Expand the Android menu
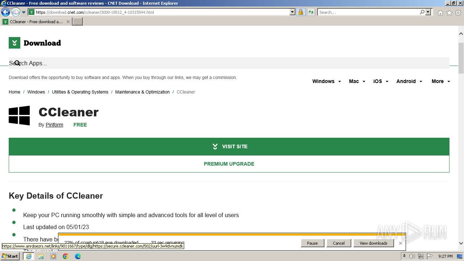 tap(409, 81)
